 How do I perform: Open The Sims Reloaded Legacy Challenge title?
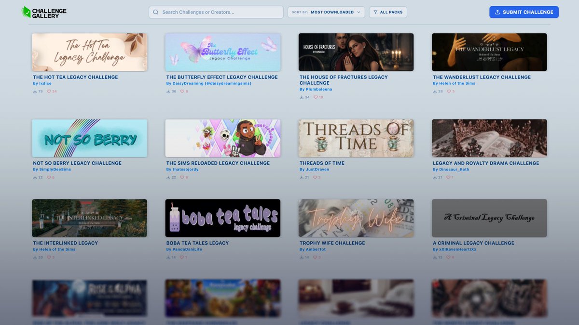point(218,163)
